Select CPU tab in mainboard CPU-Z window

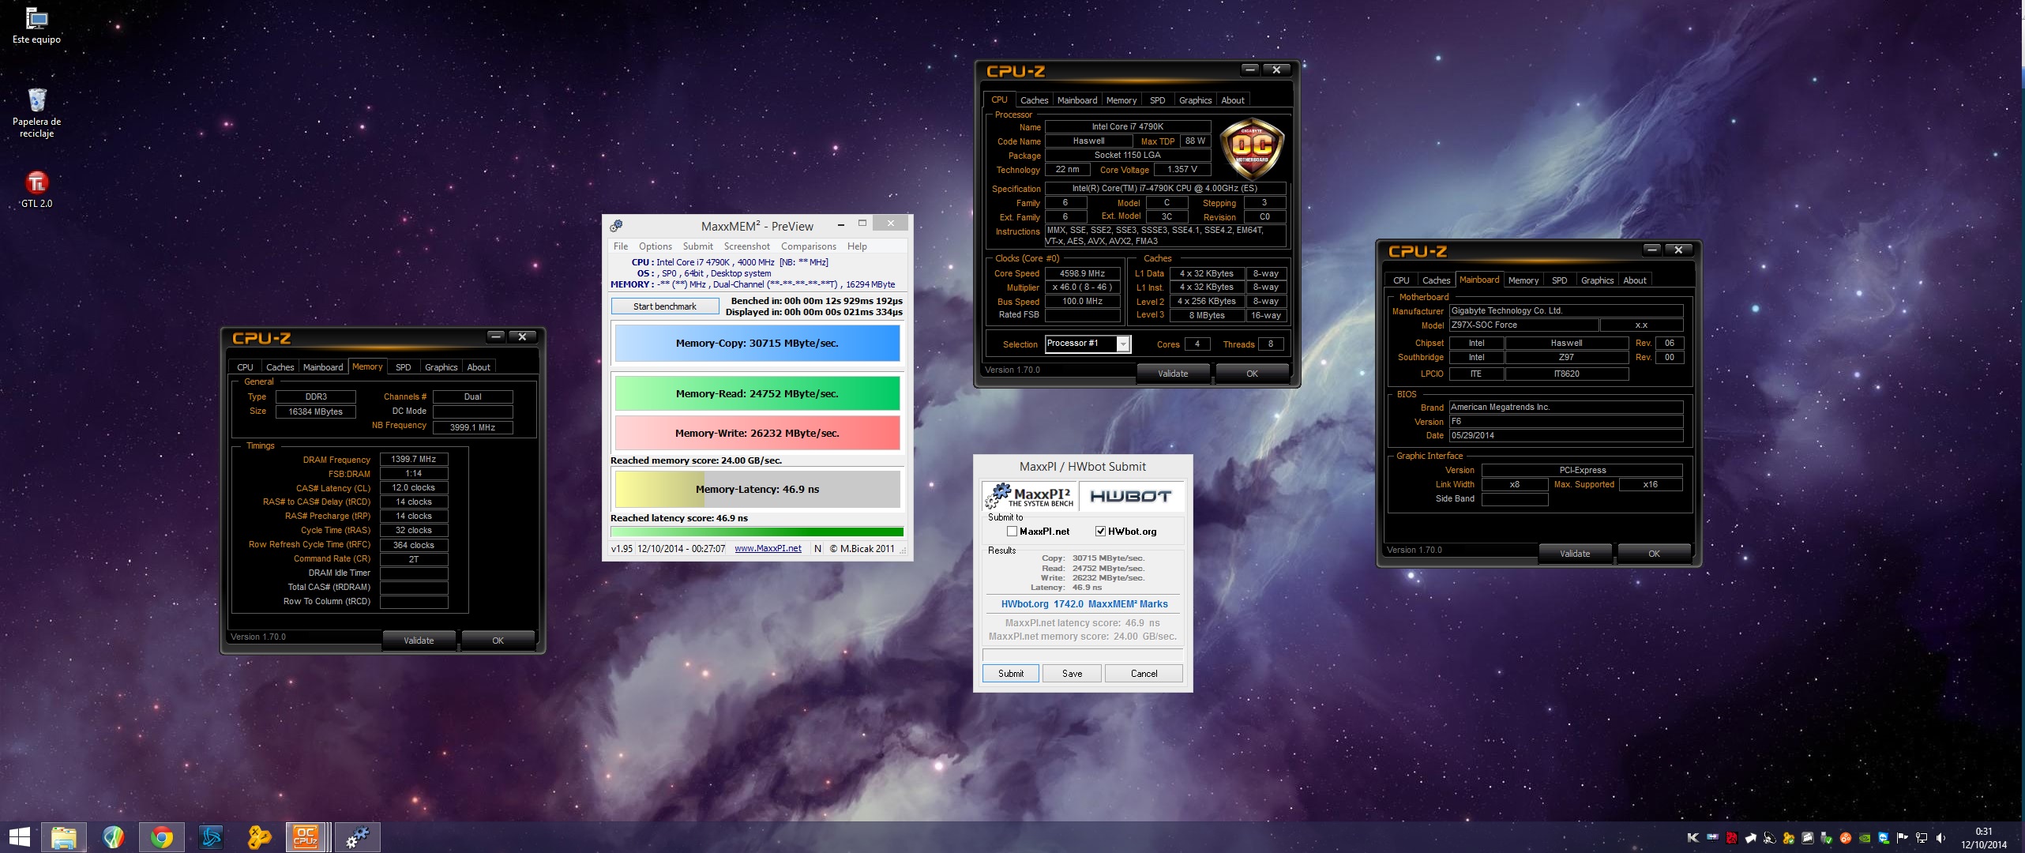1401,280
